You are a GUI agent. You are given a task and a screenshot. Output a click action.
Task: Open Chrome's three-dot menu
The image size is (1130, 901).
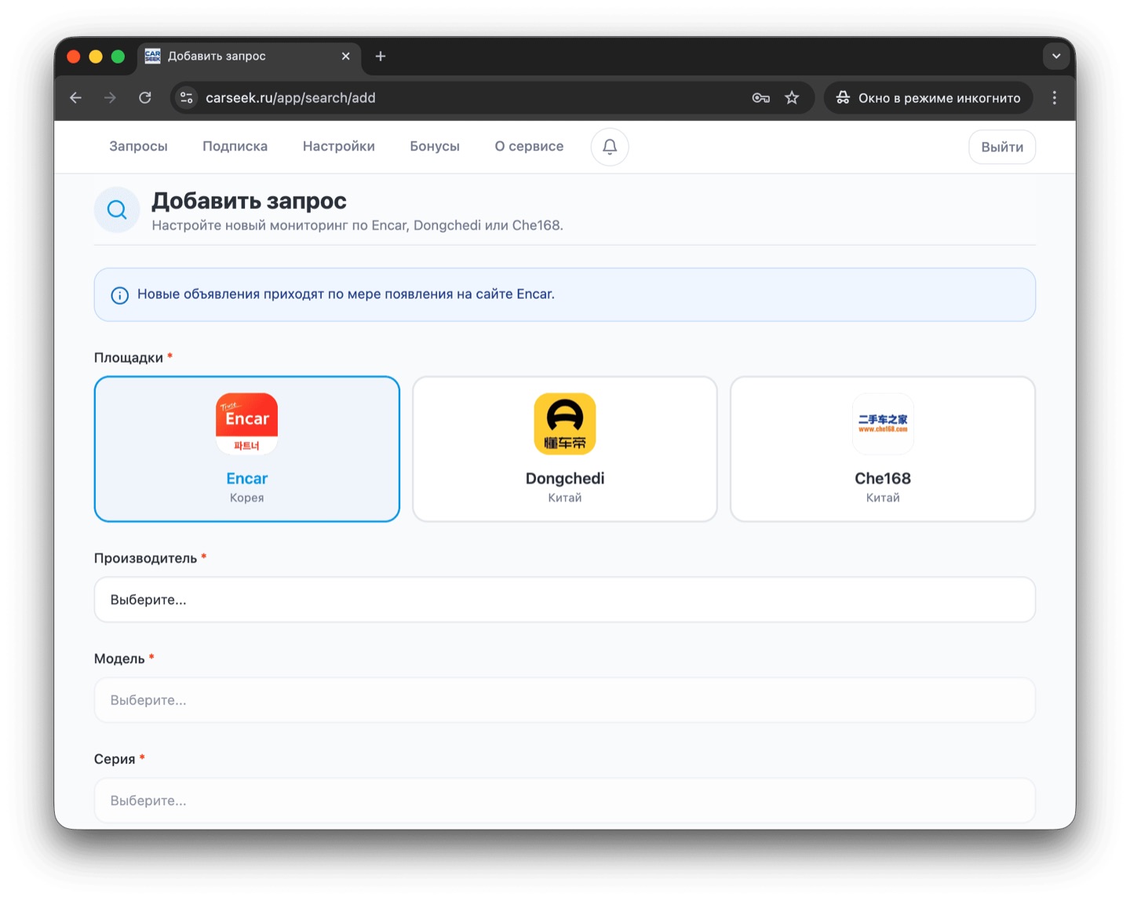click(x=1055, y=98)
